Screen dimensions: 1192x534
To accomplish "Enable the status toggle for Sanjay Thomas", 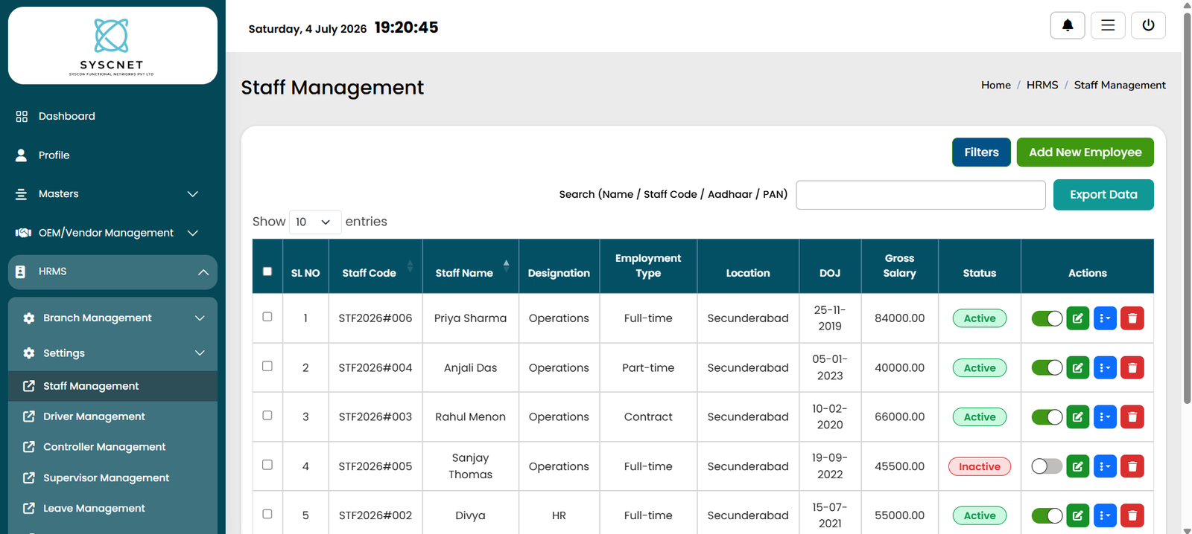I will [x=1047, y=466].
